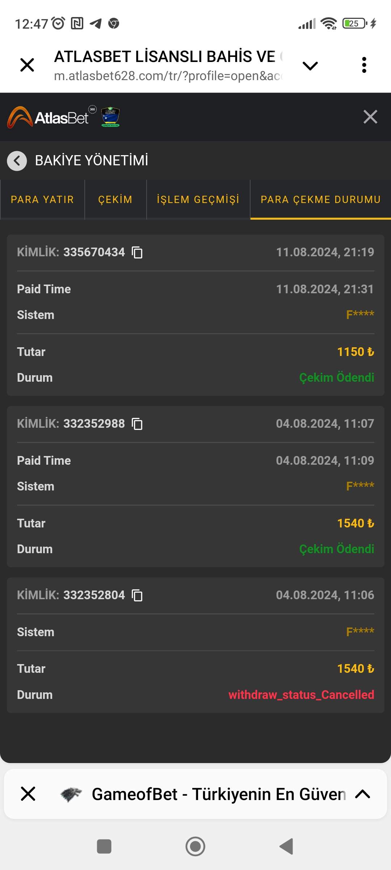The height and width of the screenshot is (870, 391).
Task: Select the İŞLEM GEÇMİŞİ tab
Action: point(198,200)
